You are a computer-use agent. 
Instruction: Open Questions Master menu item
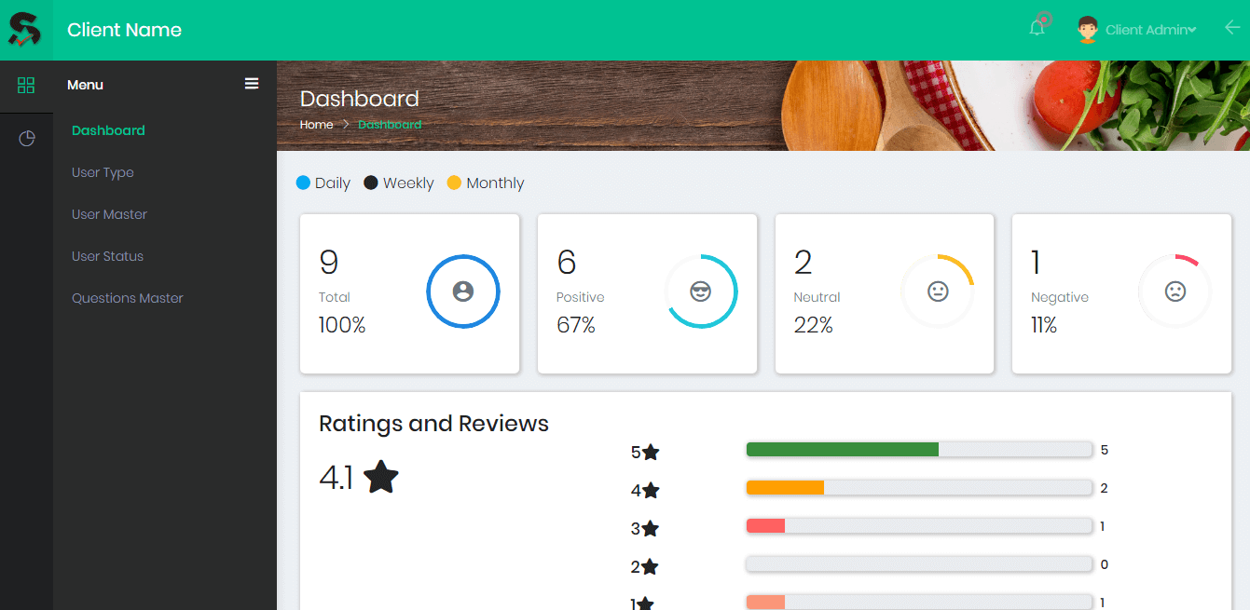(x=128, y=298)
